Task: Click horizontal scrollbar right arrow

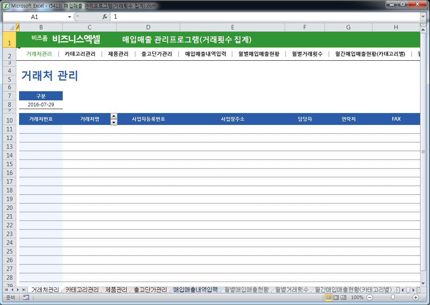Action: pyautogui.click(x=414, y=290)
